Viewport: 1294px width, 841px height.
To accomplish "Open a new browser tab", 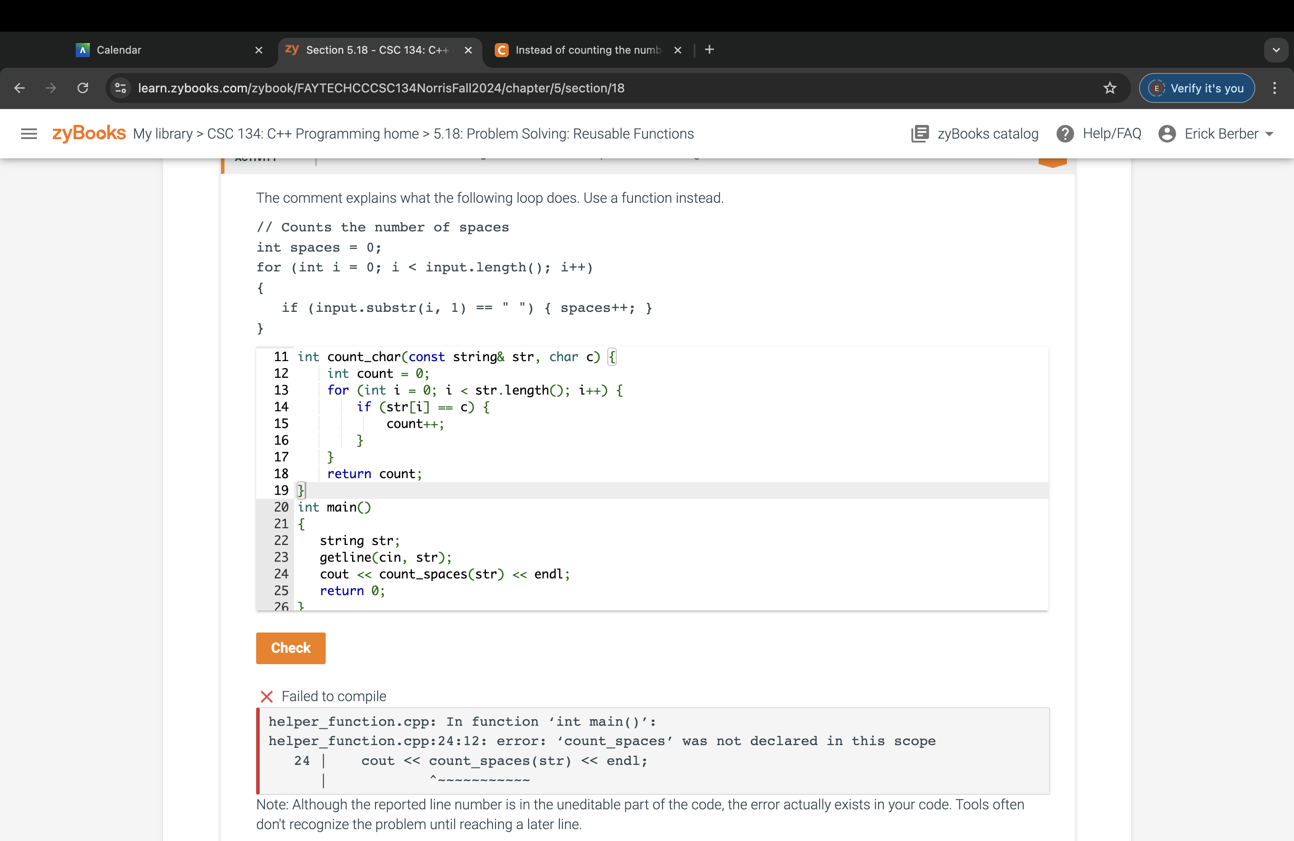I will pyautogui.click(x=709, y=49).
